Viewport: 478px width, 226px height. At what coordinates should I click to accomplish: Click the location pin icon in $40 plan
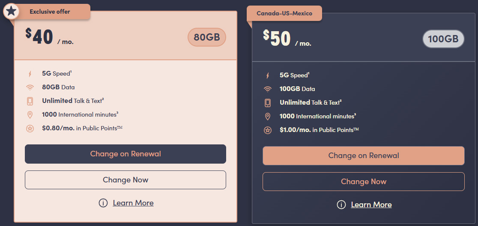30,114
